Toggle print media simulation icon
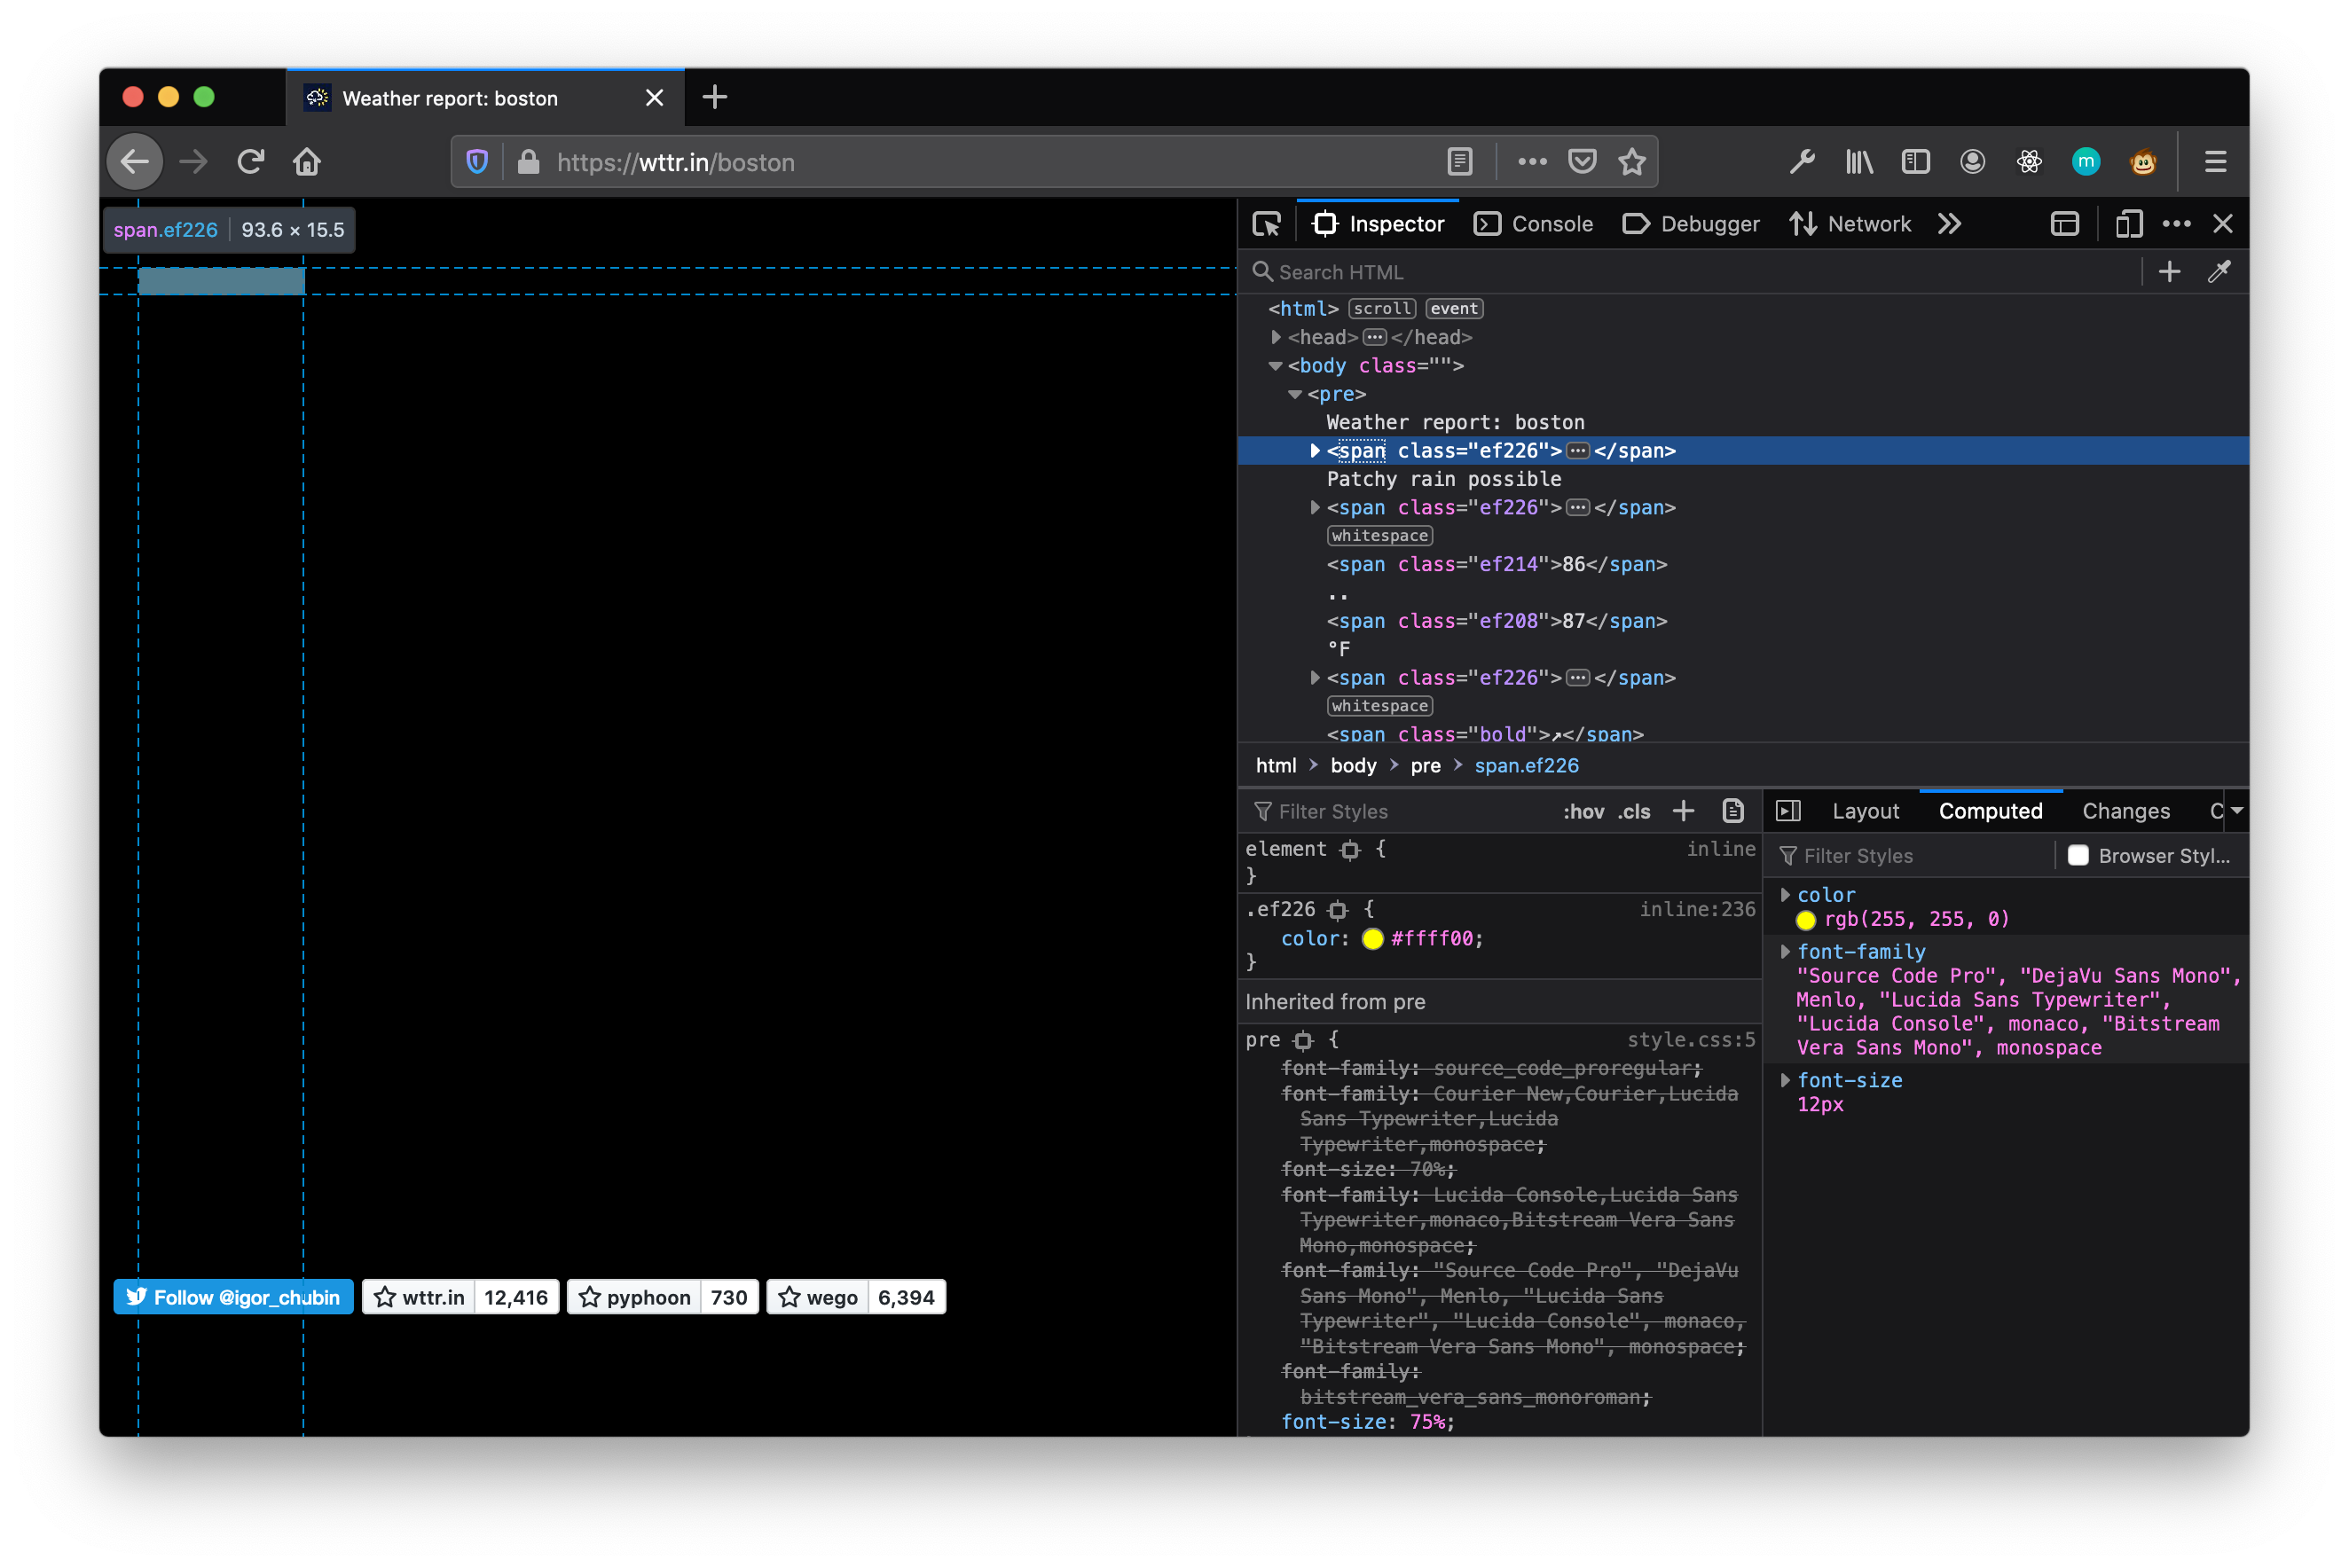The width and height of the screenshot is (2349, 1568). coord(1733,811)
